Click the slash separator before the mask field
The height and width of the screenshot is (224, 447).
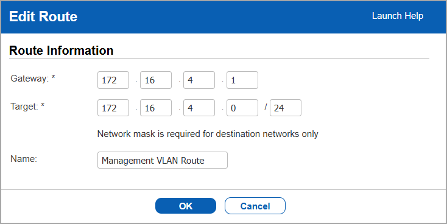(x=266, y=107)
